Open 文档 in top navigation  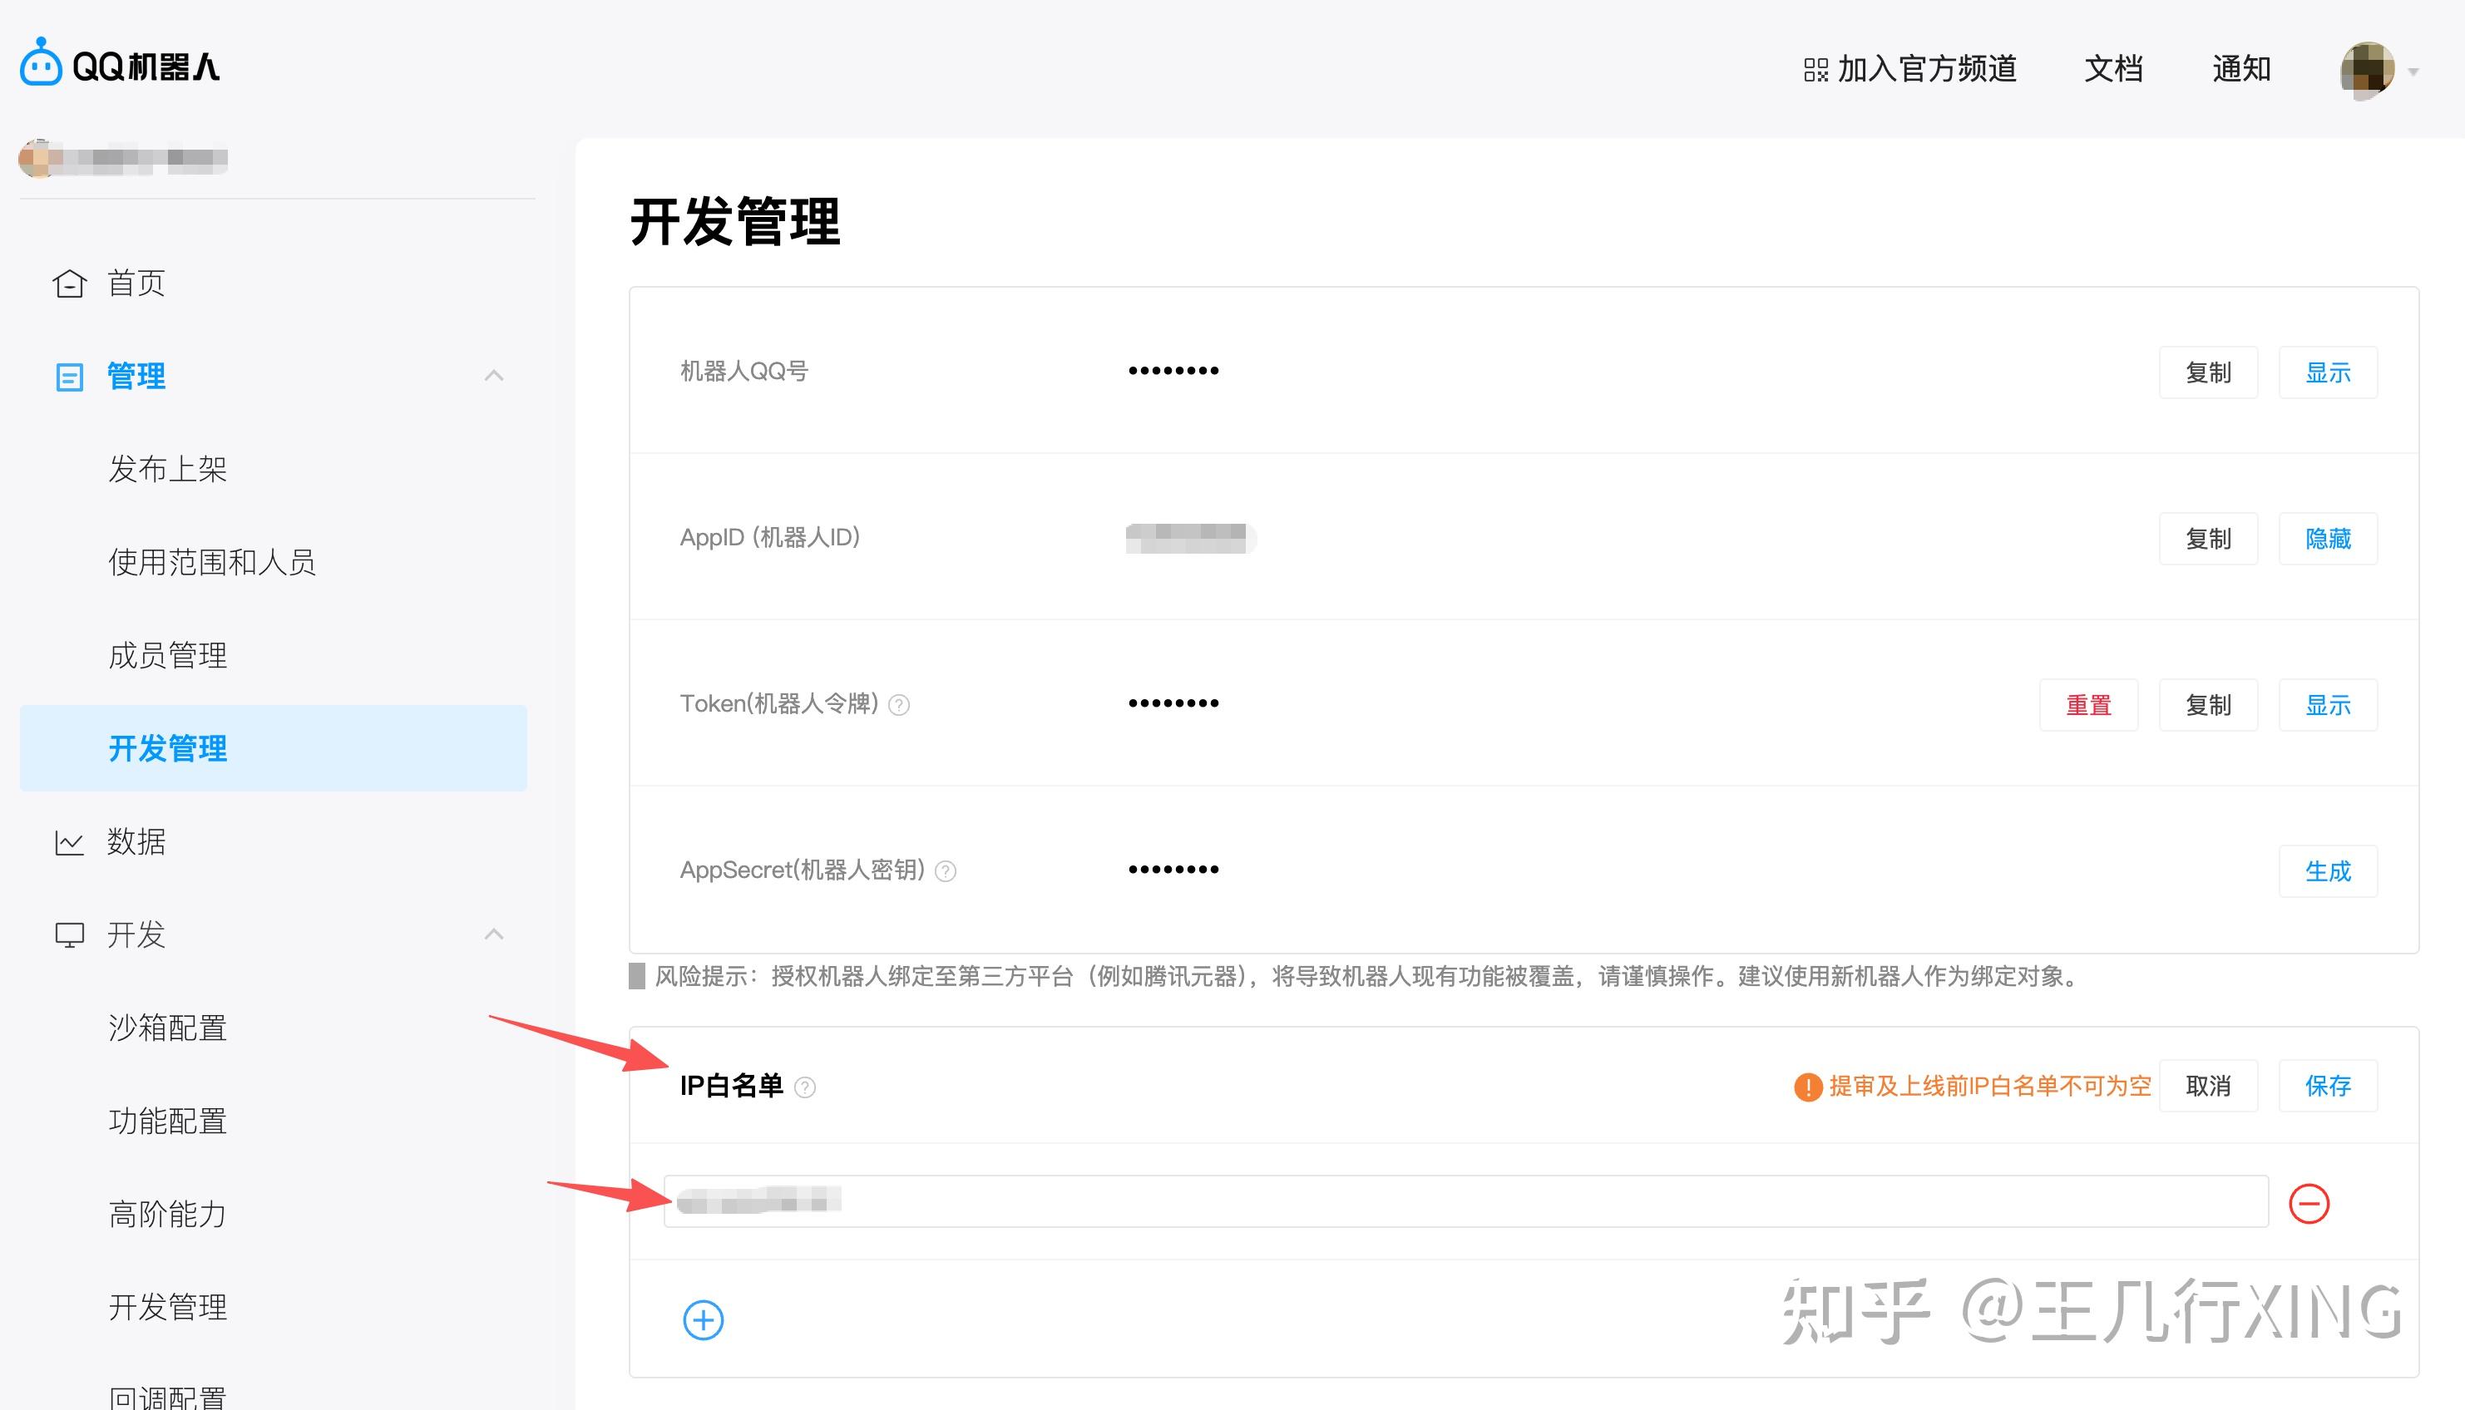click(2113, 69)
